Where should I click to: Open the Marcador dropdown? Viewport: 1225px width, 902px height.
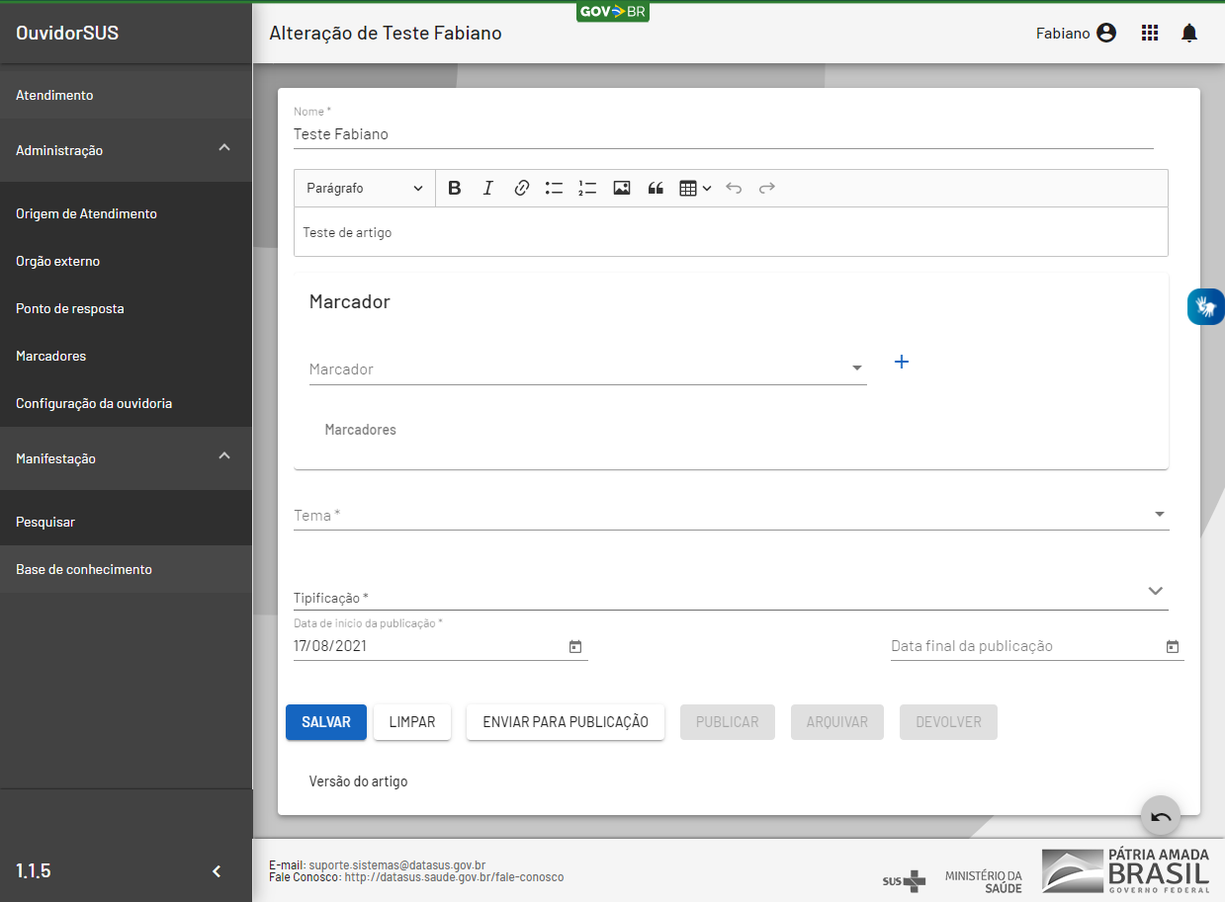pyautogui.click(x=587, y=369)
